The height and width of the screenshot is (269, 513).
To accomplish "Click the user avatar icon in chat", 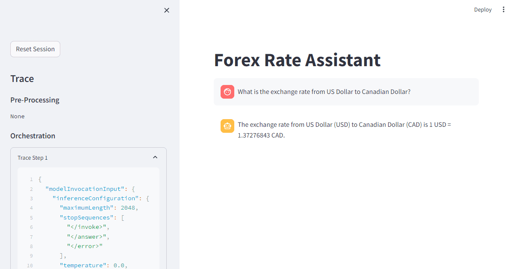I will [227, 92].
